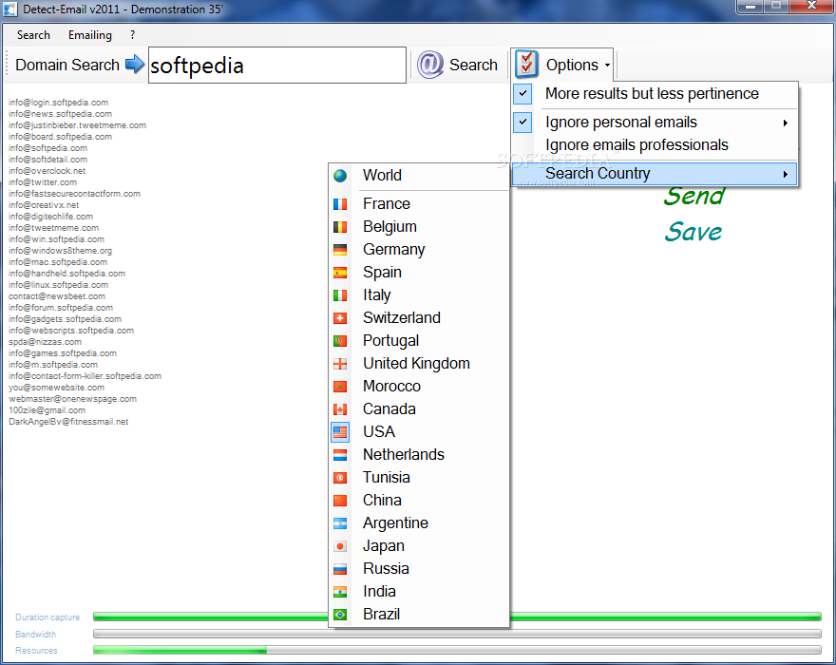Click the teal Save link
The image size is (836, 665).
click(x=693, y=232)
